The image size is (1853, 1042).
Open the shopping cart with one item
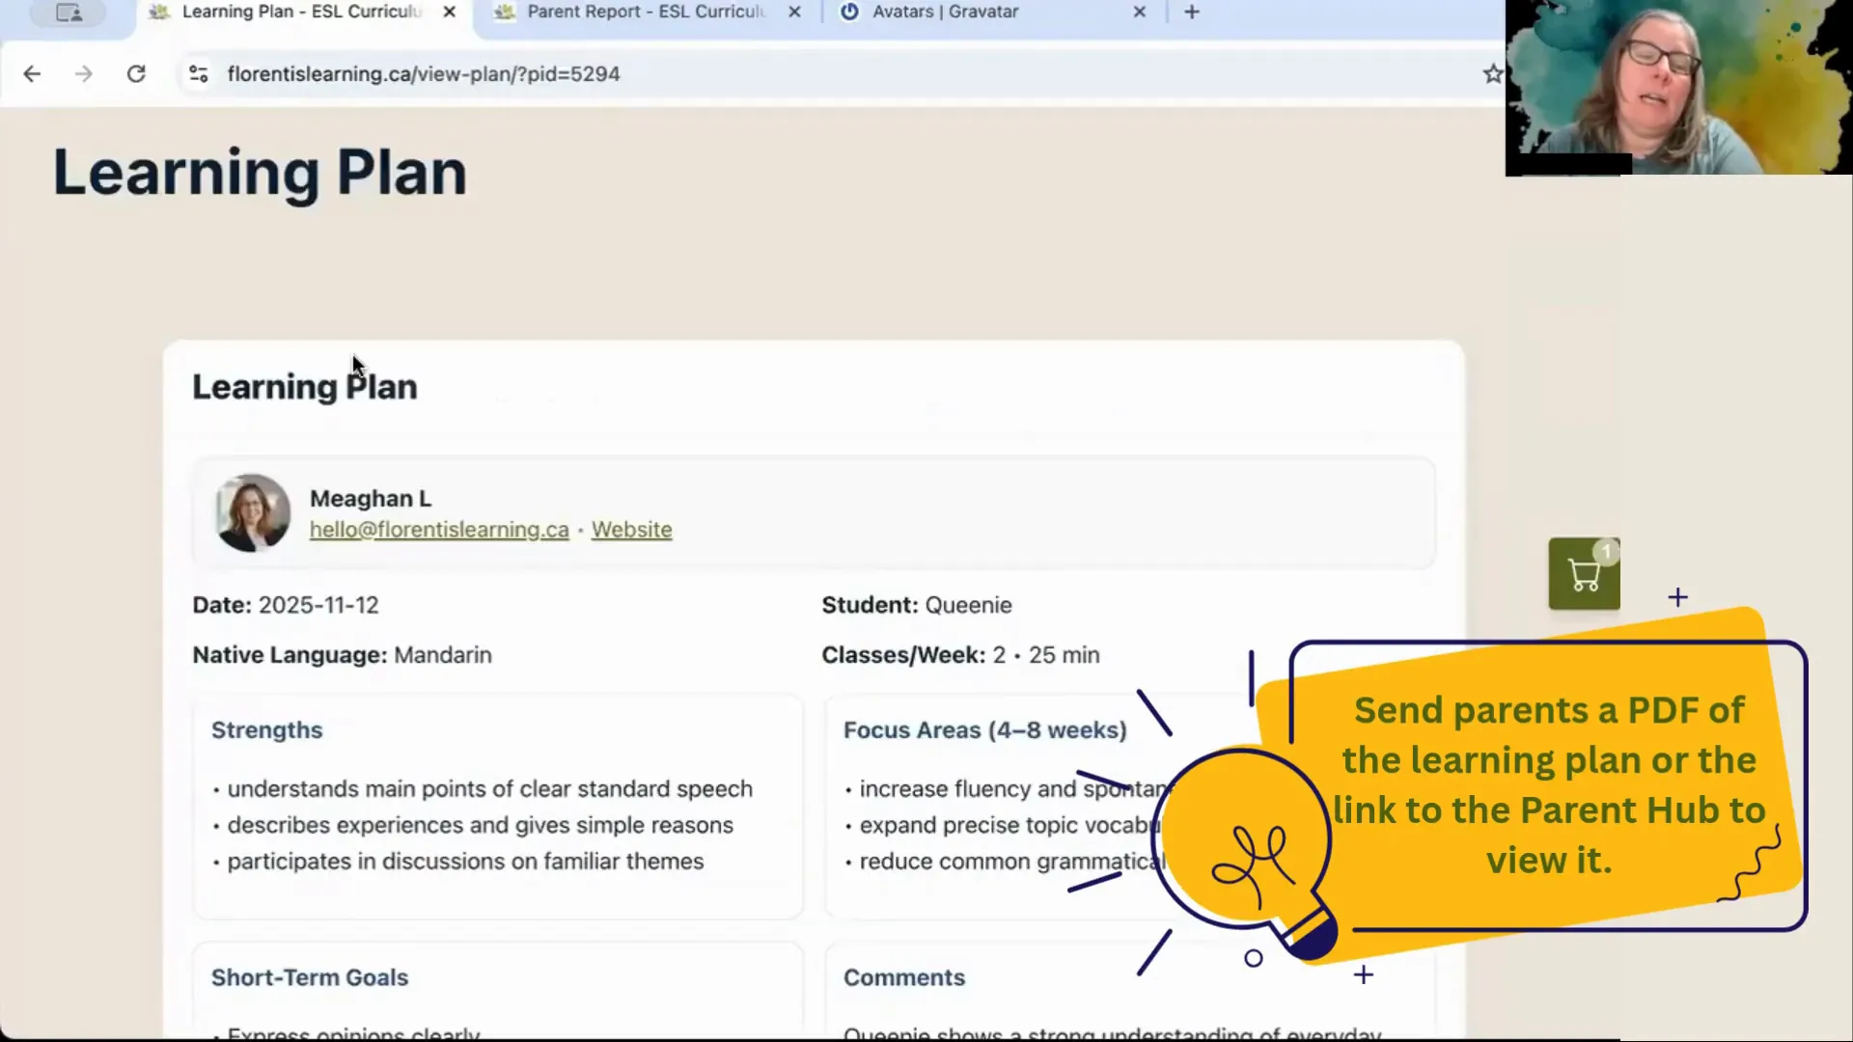(x=1584, y=573)
